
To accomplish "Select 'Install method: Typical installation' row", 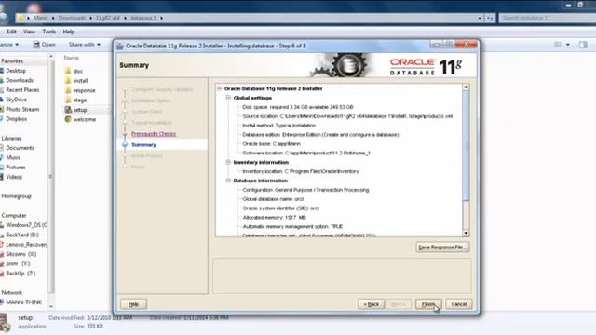I will point(279,126).
